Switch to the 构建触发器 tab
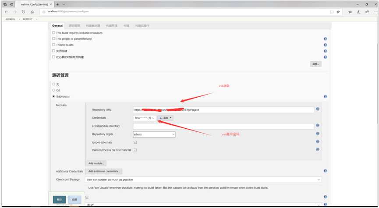Viewport: 379px width, 208px height. click(93, 25)
